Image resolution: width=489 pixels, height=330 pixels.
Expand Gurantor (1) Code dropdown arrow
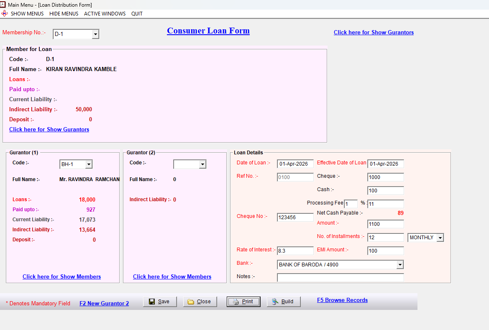coord(89,164)
